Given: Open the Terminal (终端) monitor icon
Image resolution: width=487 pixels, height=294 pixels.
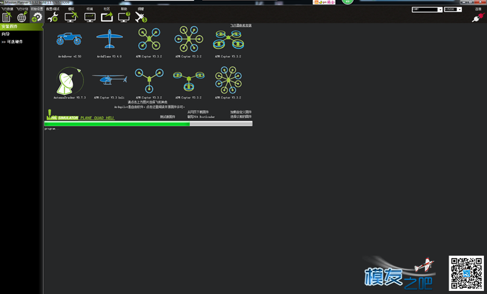Looking at the screenshot, I should coord(89,17).
